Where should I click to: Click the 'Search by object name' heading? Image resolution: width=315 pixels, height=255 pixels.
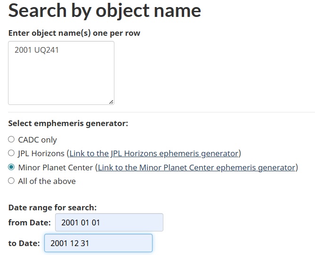pyautogui.click(x=105, y=10)
